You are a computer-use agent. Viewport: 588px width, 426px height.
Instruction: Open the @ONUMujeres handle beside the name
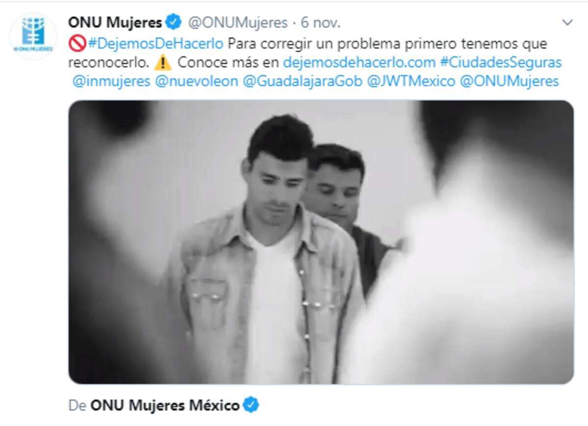[238, 22]
